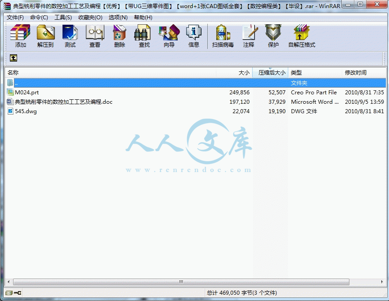Viewport: 389px width, 301px height.
Task: Click the Find (查找) binoculars icon
Action: (x=143, y=32)
